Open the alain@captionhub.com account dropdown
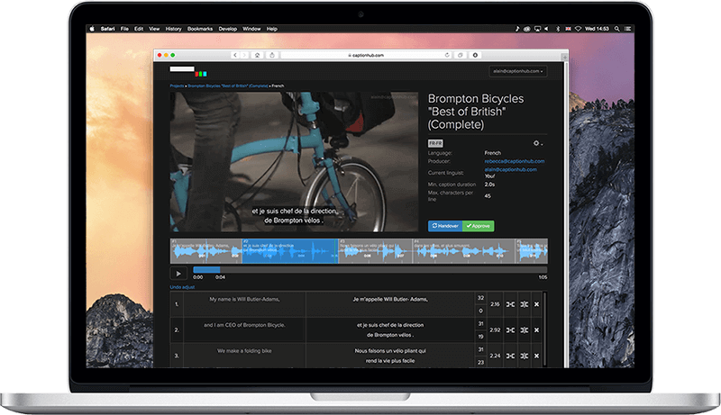This screenshot has width=721, height=415. coord(517,70)
